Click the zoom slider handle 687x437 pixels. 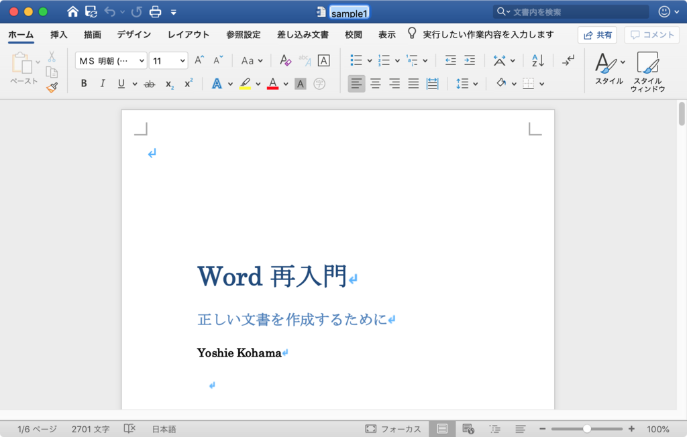tap(586, 429)
